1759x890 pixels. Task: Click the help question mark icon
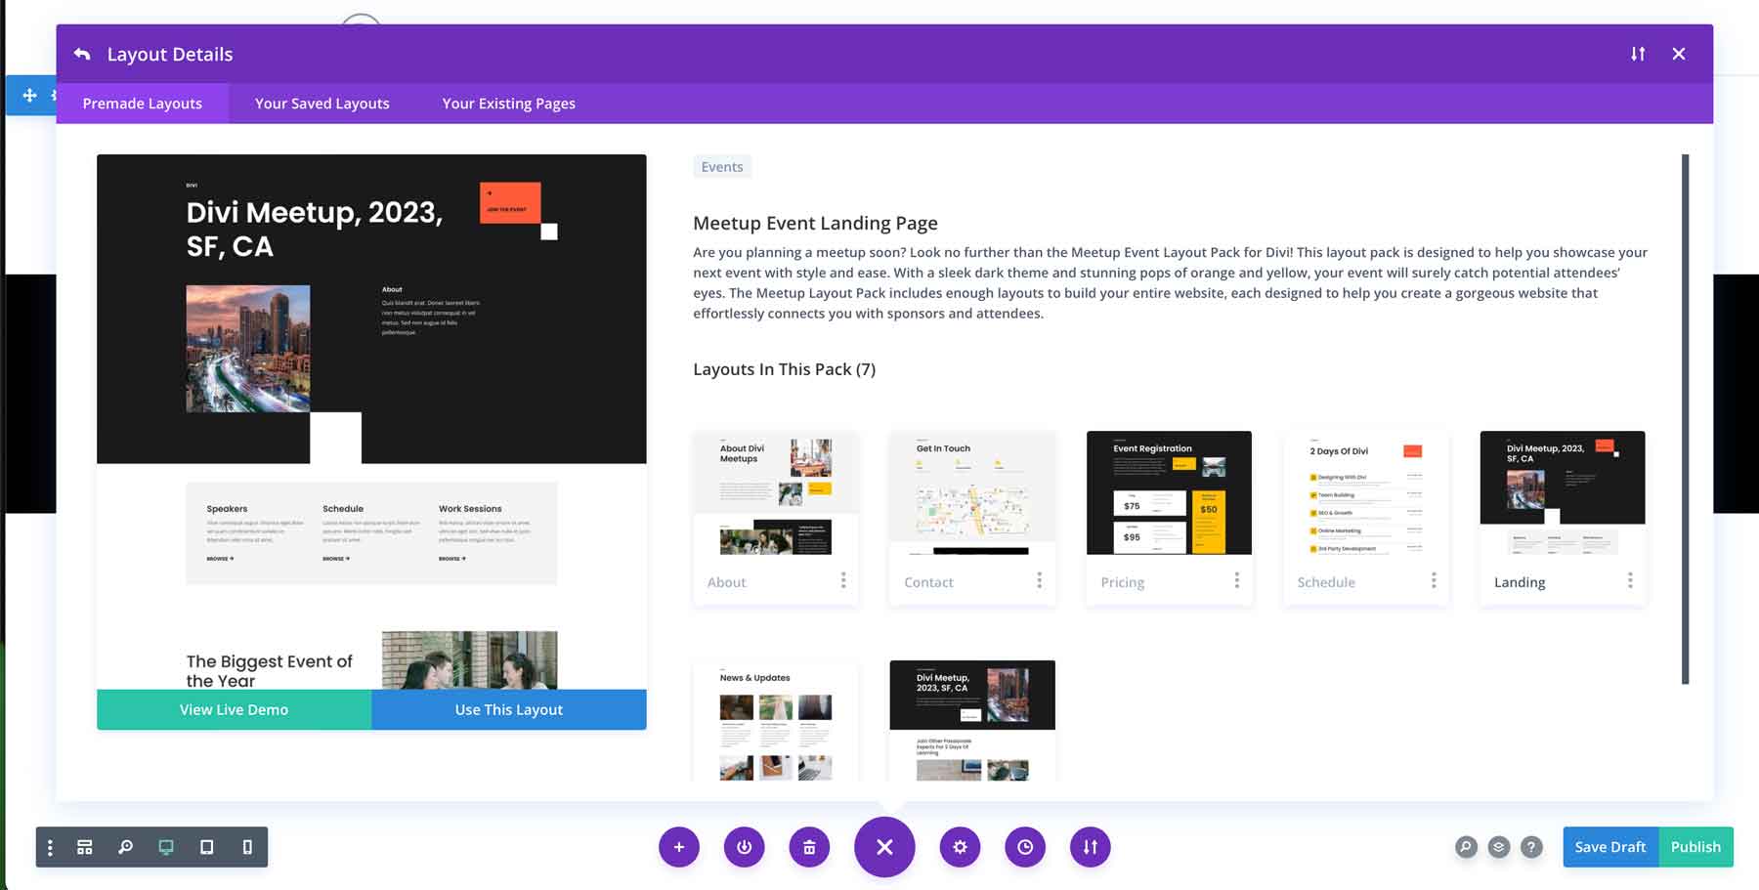click(x=1532, y=847)
